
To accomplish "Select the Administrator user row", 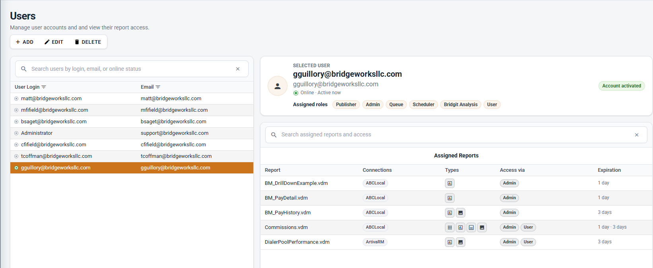I will [x=132, y=133].
